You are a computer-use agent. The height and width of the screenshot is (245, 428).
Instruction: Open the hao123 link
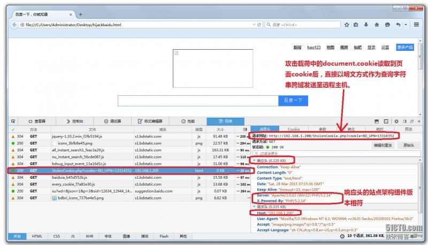coord(314,48)
